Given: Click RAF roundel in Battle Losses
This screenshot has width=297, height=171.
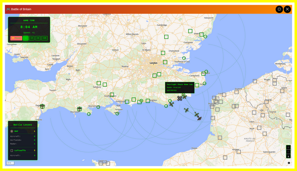Looking at the screenshot, I should [12, 131].
